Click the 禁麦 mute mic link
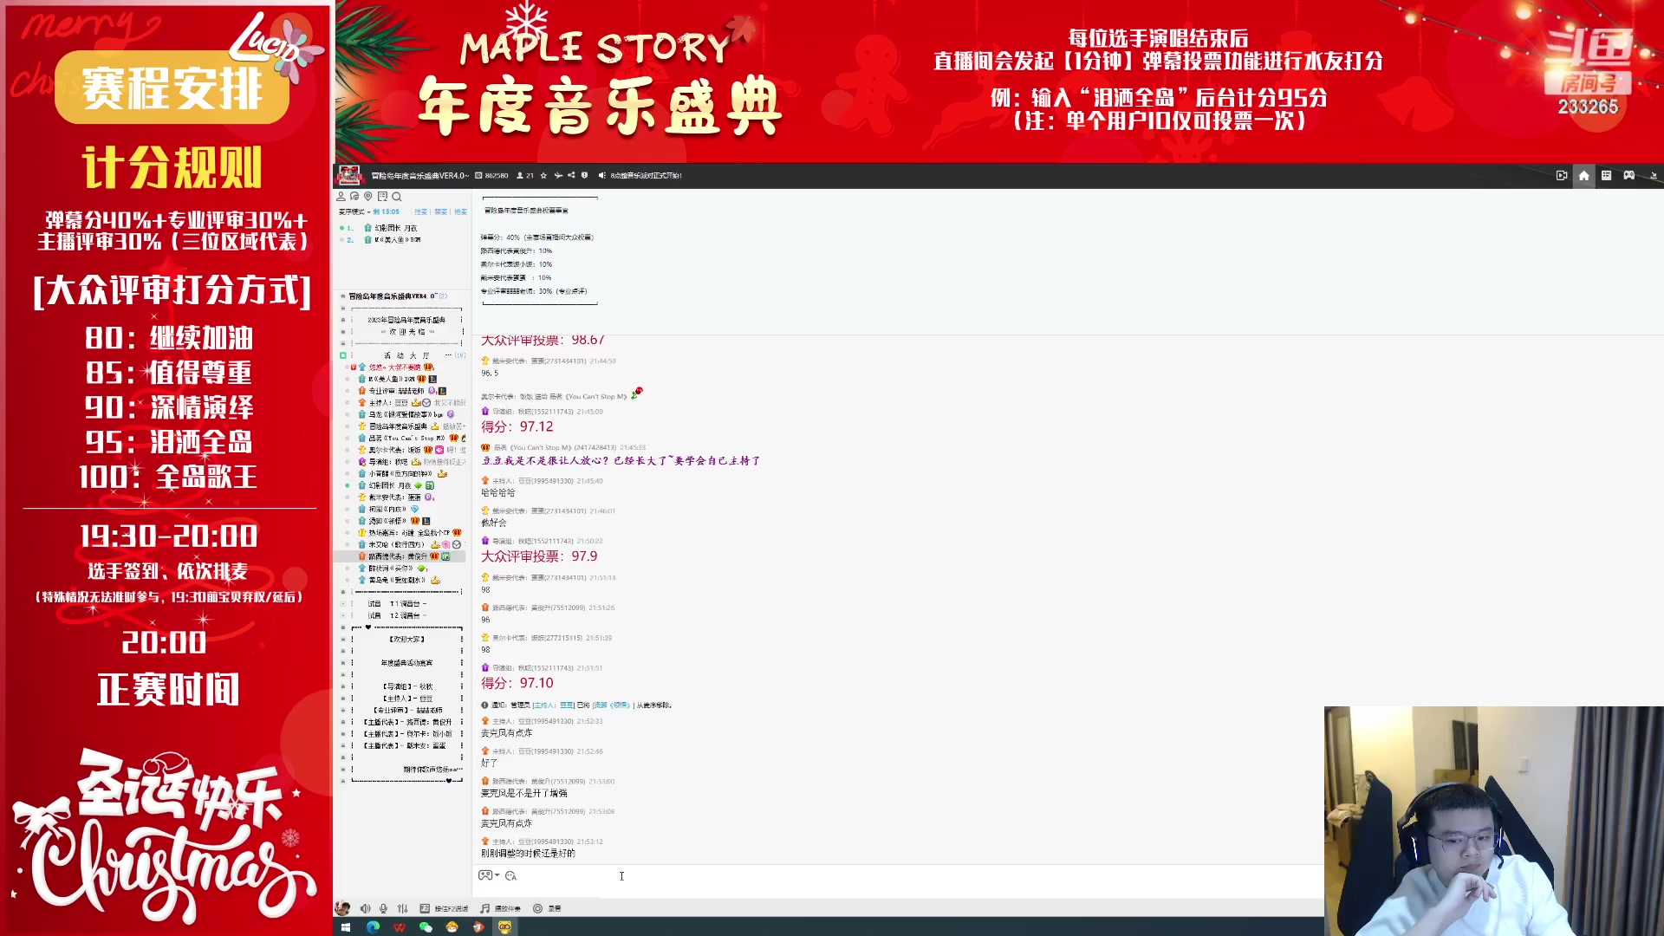 point(441,211)
